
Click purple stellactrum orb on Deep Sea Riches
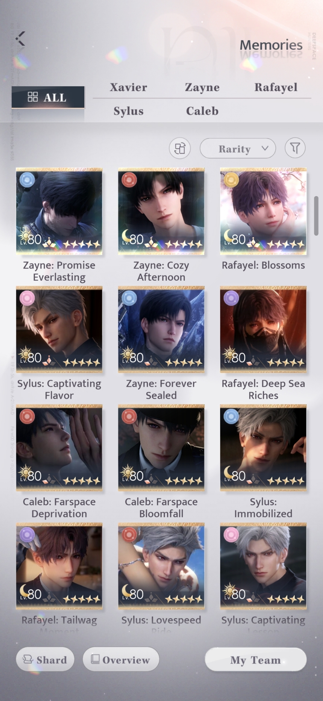(x=231, y=298)
